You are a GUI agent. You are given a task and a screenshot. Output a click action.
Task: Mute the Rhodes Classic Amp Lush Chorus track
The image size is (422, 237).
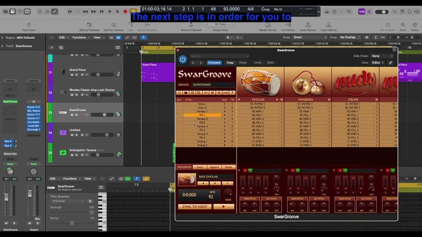tap(72, 95)
